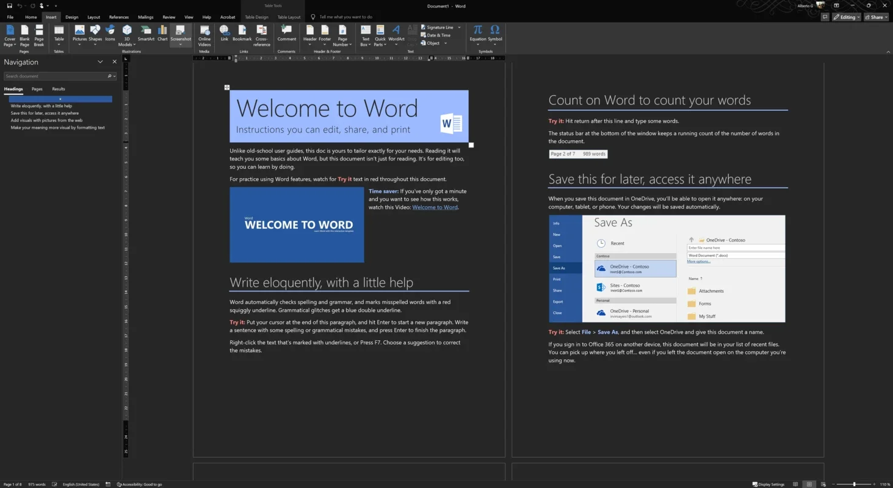Viewport: 893px width, 488px height.
Task: Open the Text Box dropdown
Action: (366, 35)
